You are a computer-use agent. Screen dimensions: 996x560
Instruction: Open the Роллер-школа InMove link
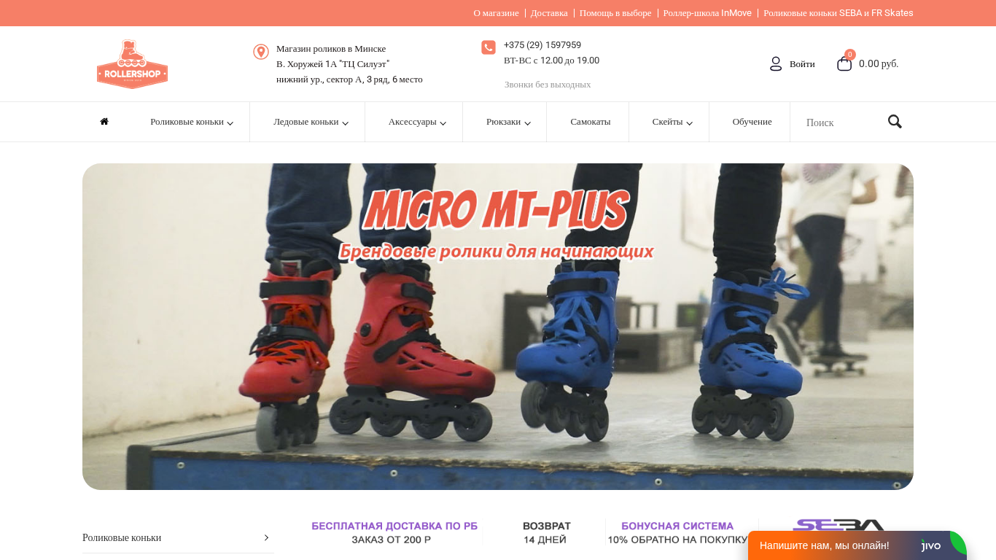coord(707,13)
